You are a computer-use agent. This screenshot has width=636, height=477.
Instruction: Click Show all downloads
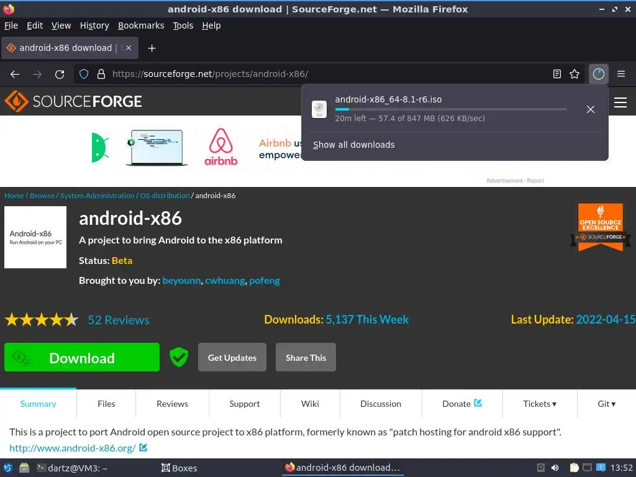click(353, 145)
